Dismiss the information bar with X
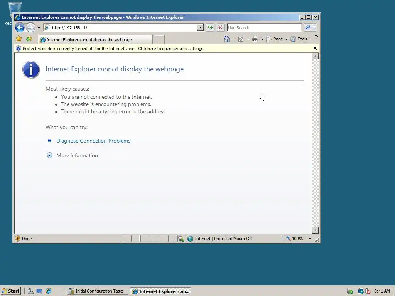395x296 pixels. 315,48
